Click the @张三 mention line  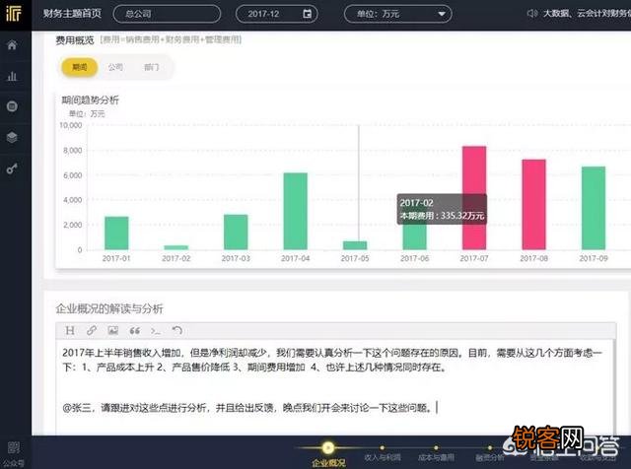click(247, 408)
